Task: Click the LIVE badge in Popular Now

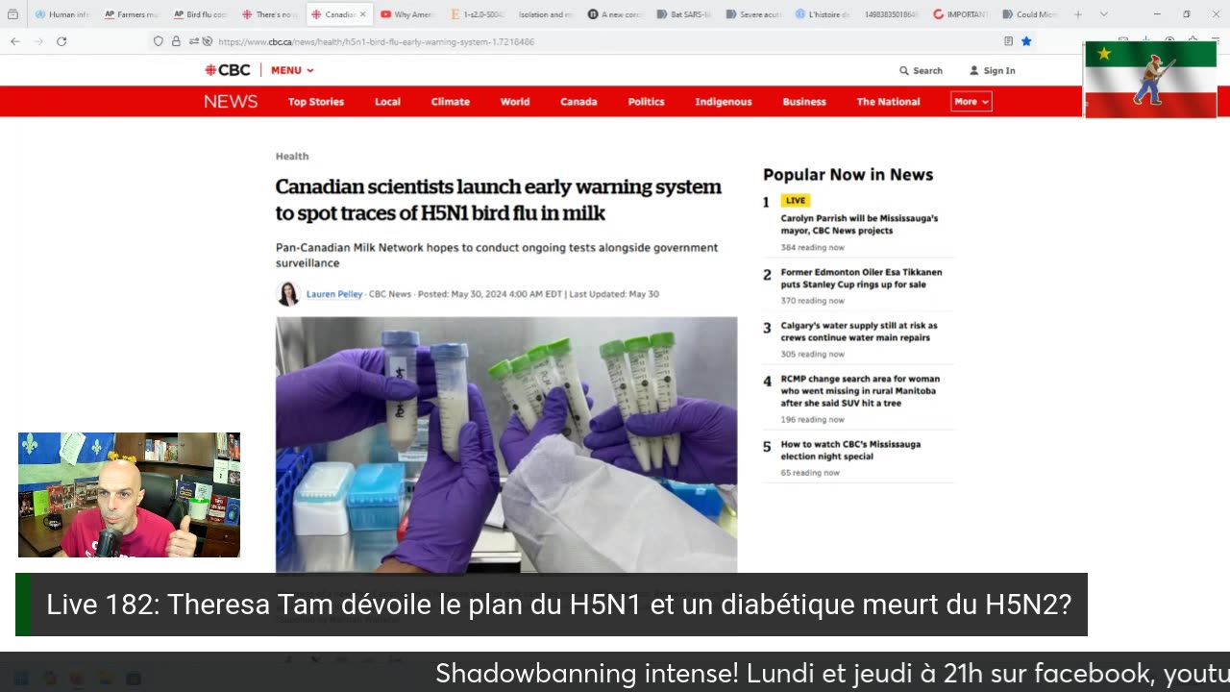Action: (796, 201)
